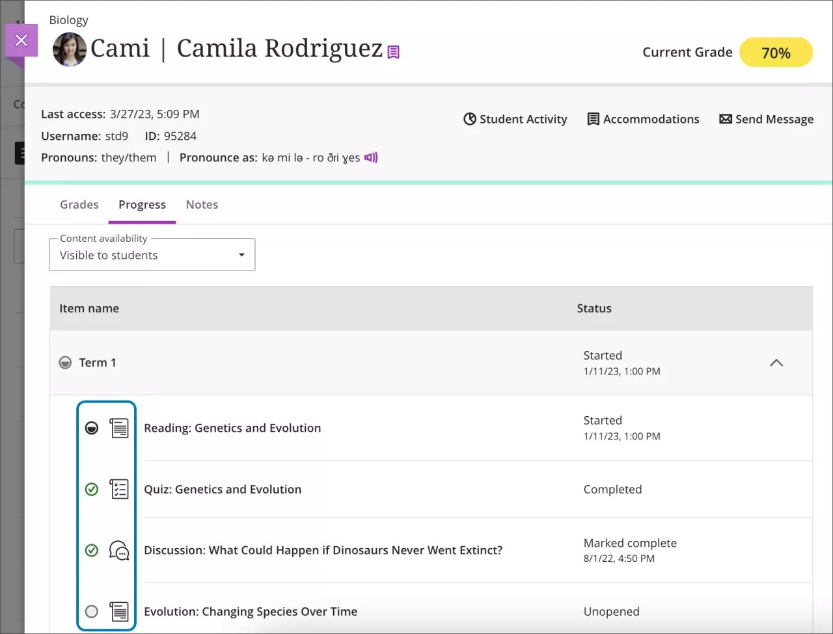The image size is (833, 634).
Task: Click Camila's profile photo
Action: tap(69, 49)
